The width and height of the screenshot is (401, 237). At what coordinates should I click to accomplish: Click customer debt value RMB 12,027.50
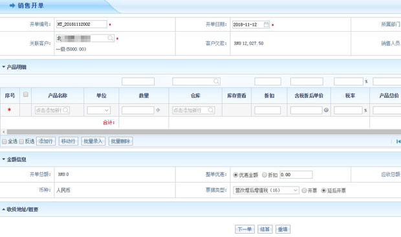(x=248, y=43)
